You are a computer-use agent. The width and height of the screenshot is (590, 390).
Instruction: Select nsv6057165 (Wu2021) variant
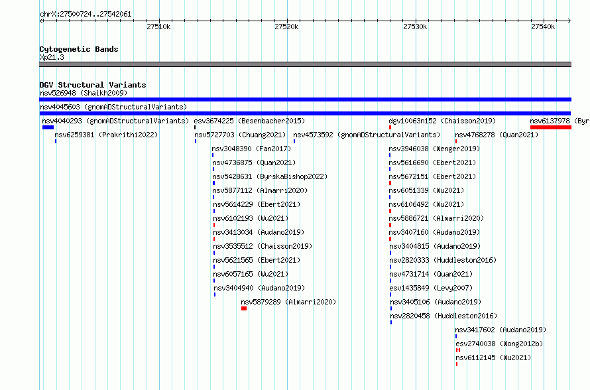pyautogui.click(x=251, y=274)
